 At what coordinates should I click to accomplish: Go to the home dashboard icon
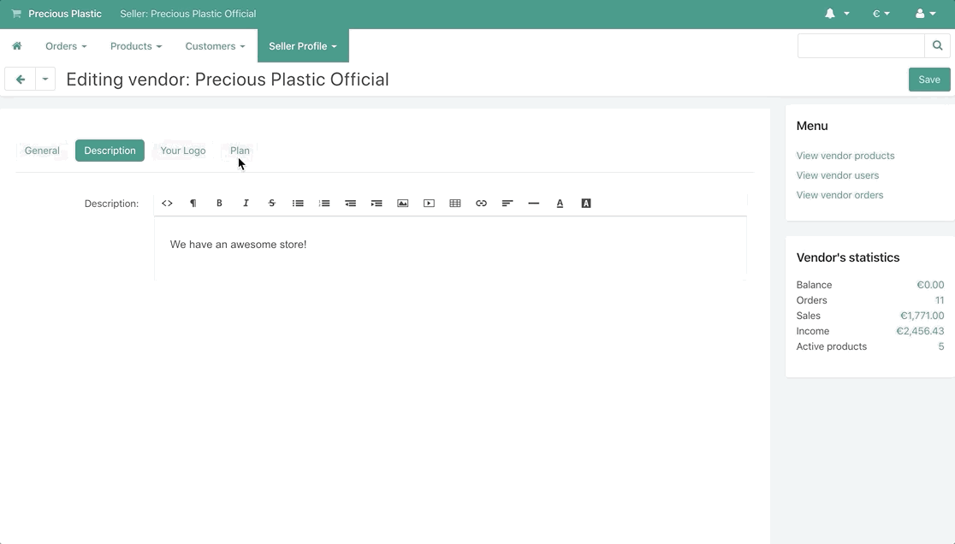pos(17,45)
